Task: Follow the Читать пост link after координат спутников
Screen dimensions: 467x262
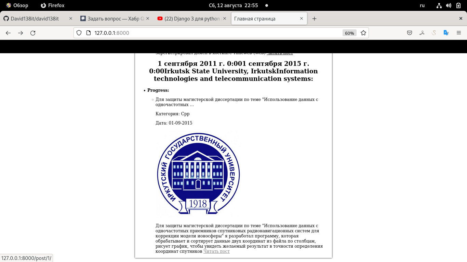Action: pos(216,251)
